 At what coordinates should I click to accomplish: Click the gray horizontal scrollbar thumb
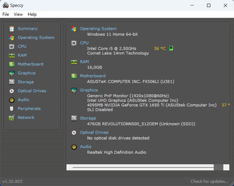(218, 167)
